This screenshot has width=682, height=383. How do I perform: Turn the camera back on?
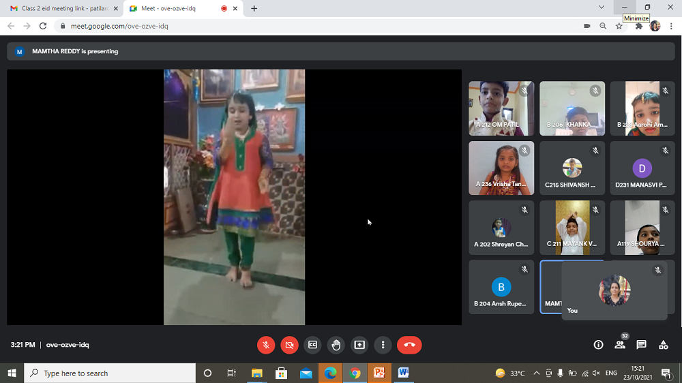tap(289, 345)
